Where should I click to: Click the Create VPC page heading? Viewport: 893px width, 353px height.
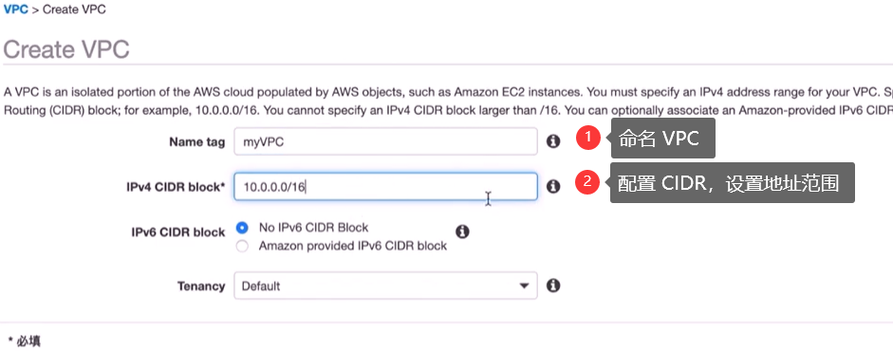66,49
